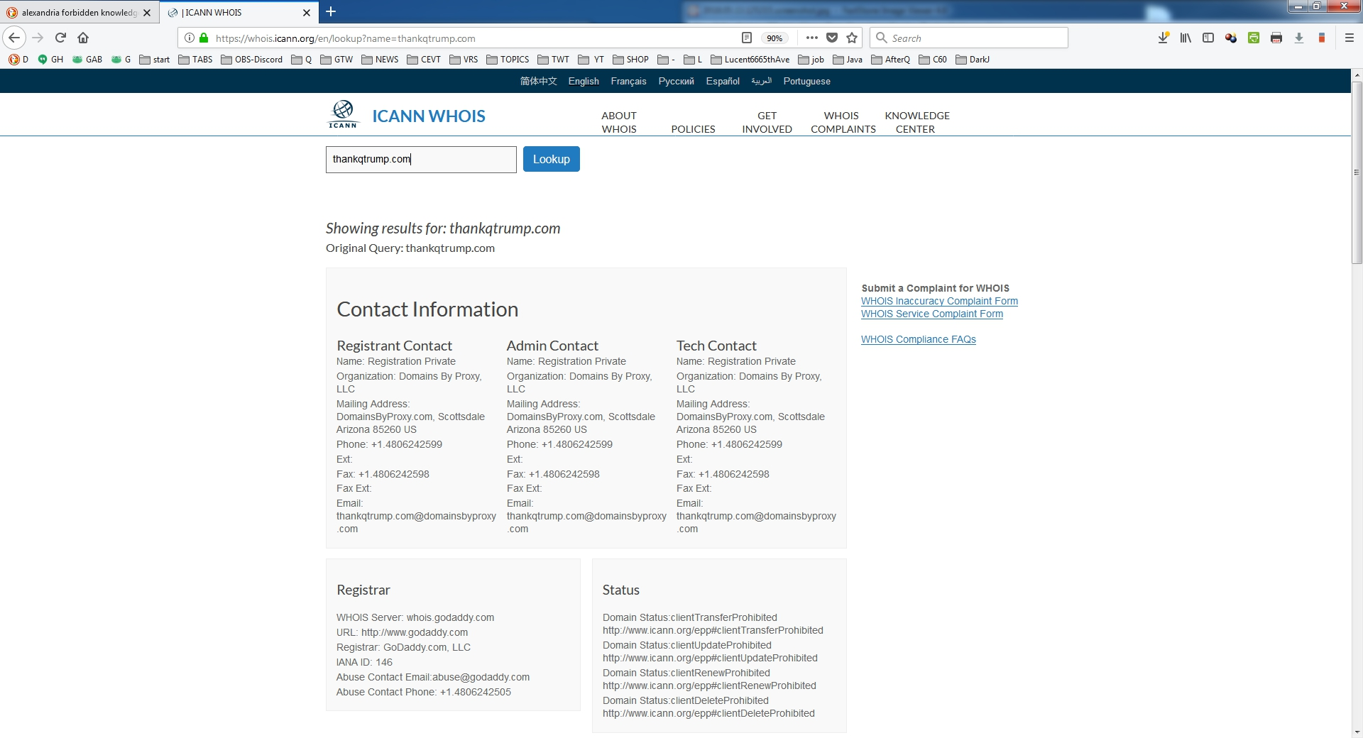Open the browser home page
Screen dimensions: 1363x738
[83, 38]
